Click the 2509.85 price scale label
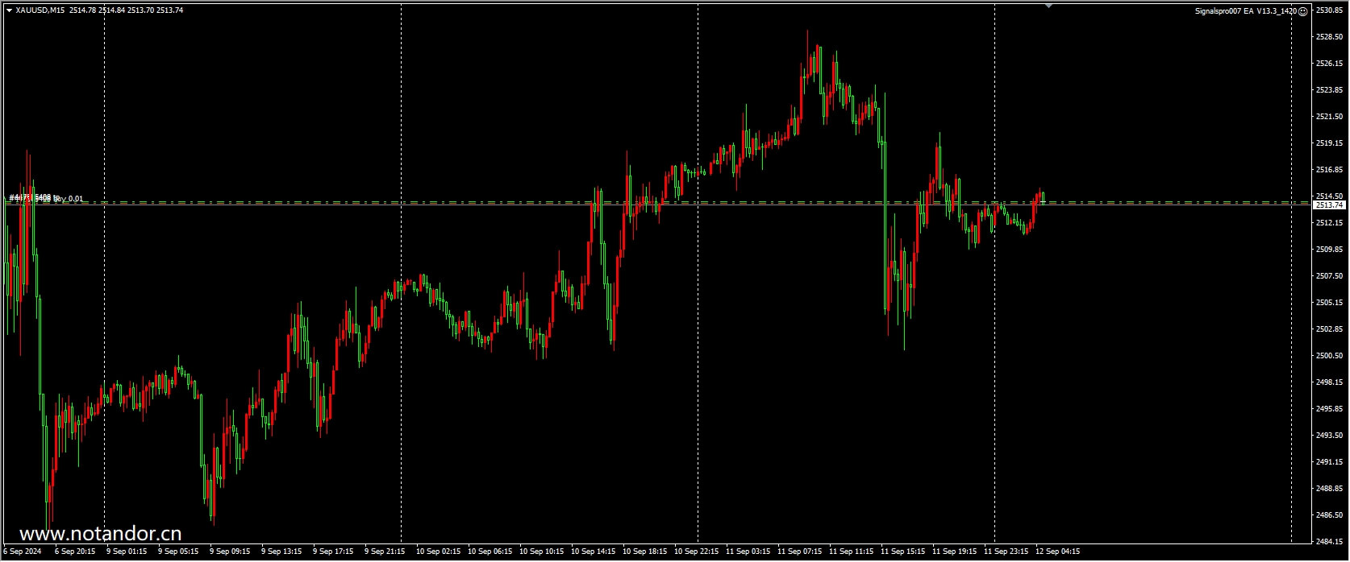The image size is (1350, 562). click(1329, 250)
